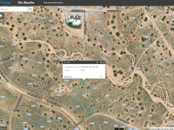Click the white house at parcel 6016
Viewport: 174px width, 130px height.
(x=77, y=22)
